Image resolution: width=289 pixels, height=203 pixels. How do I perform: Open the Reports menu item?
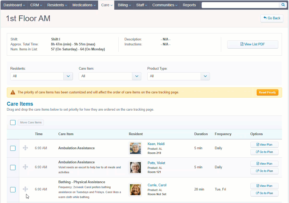click(x=189, y=5)
